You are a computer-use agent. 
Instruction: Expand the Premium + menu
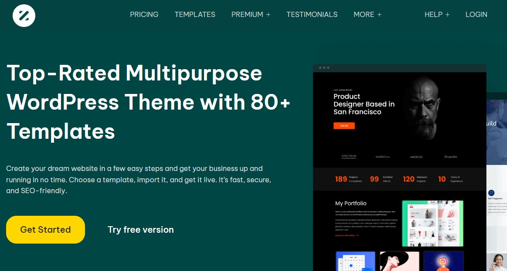251,14
